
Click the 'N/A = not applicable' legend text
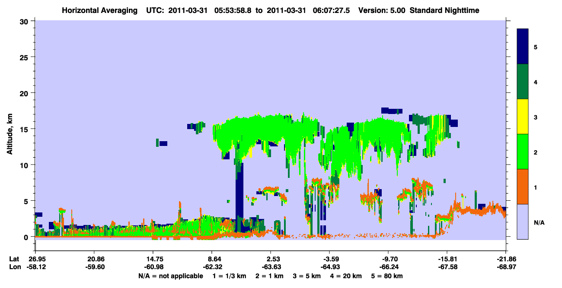tap(170, 276)
